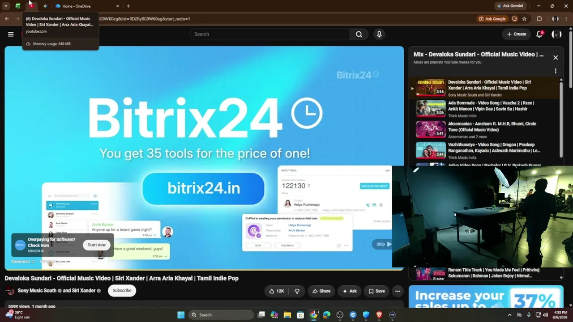The width and height of the screenshot is (573, 322).
Task: Like the video with thumbs-up 12K button
Action: pos(276,291)
